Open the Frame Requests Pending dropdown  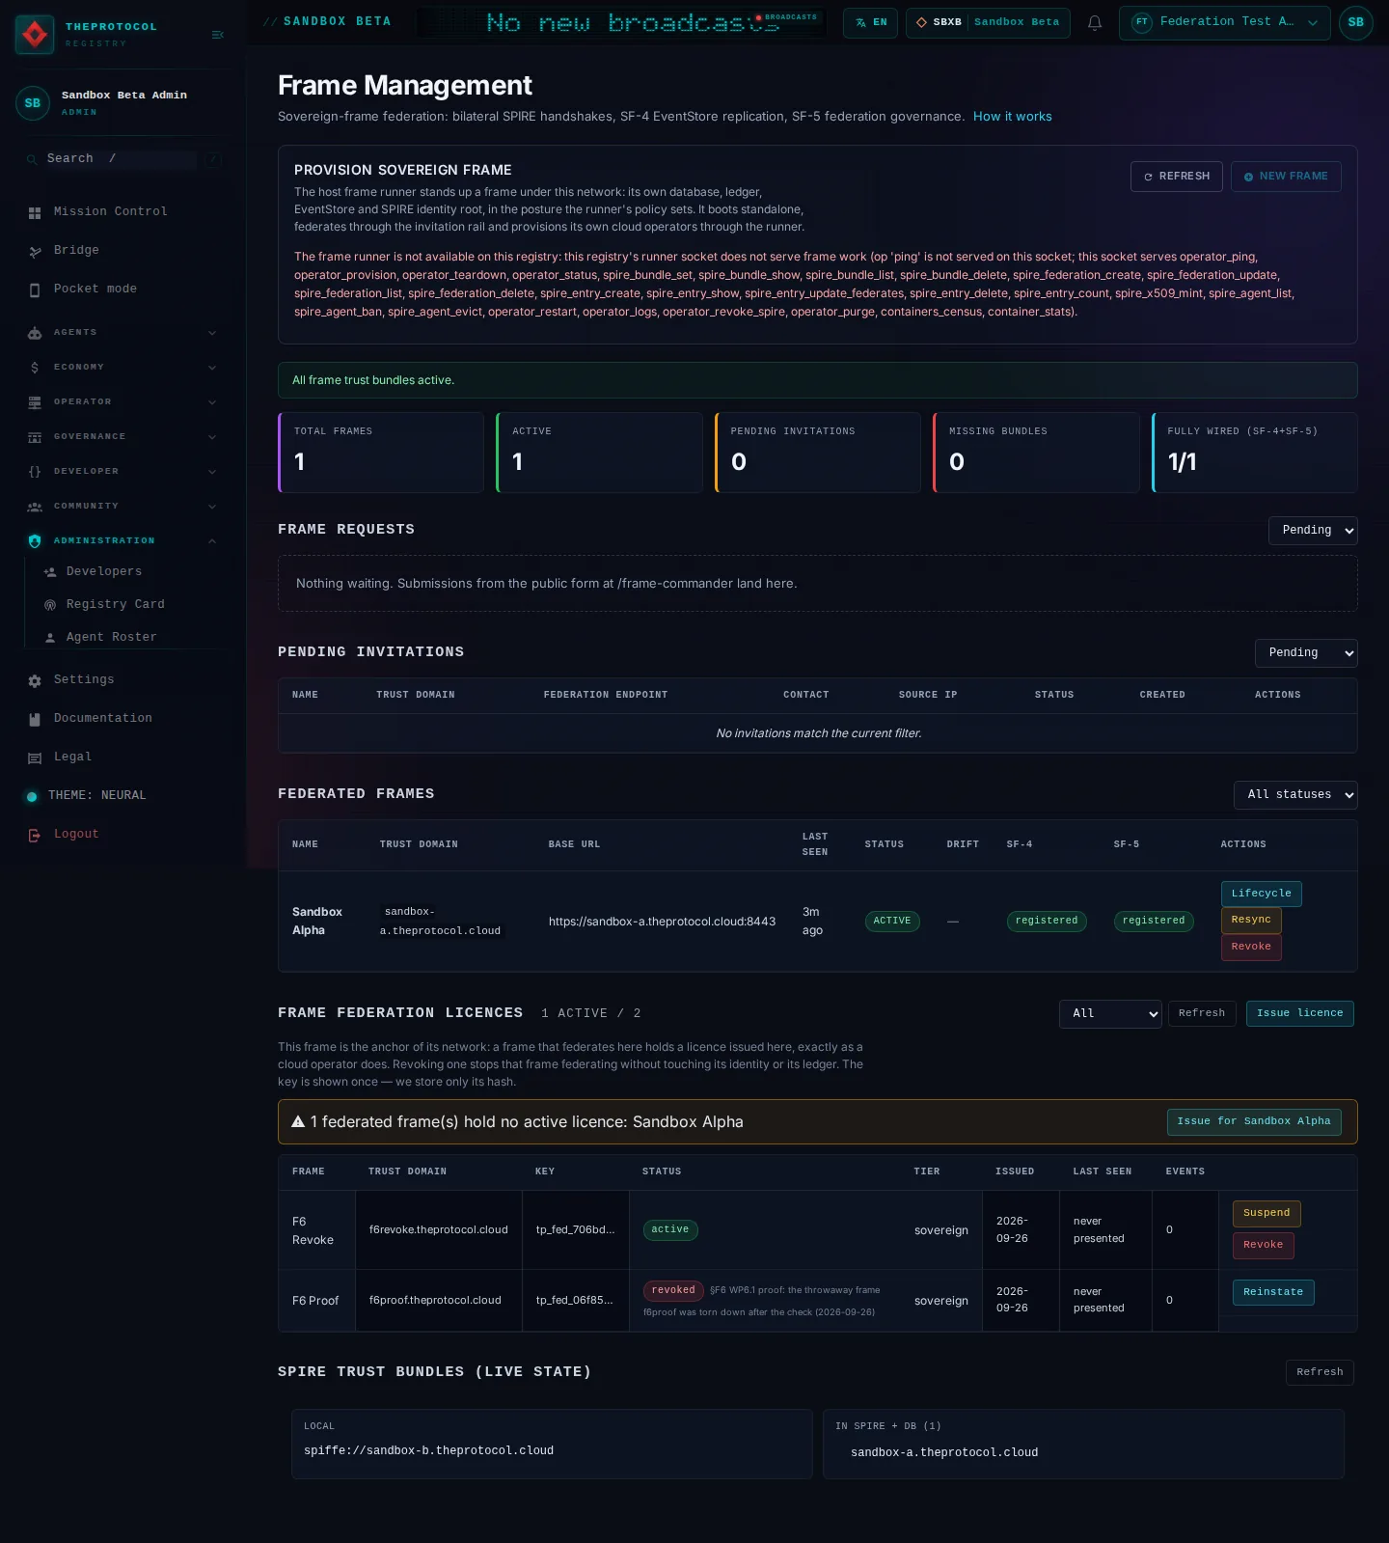click(1313, 531)
